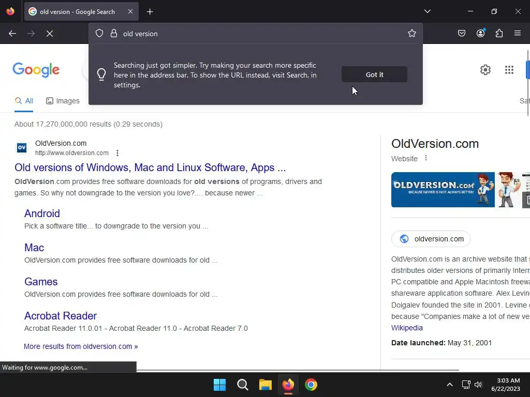
Task: Select the All search tab
Action: pos(24,101)
